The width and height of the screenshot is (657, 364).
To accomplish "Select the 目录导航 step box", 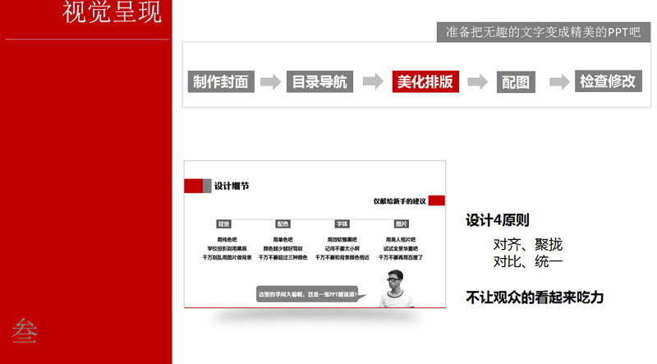I will pos(320,81).
